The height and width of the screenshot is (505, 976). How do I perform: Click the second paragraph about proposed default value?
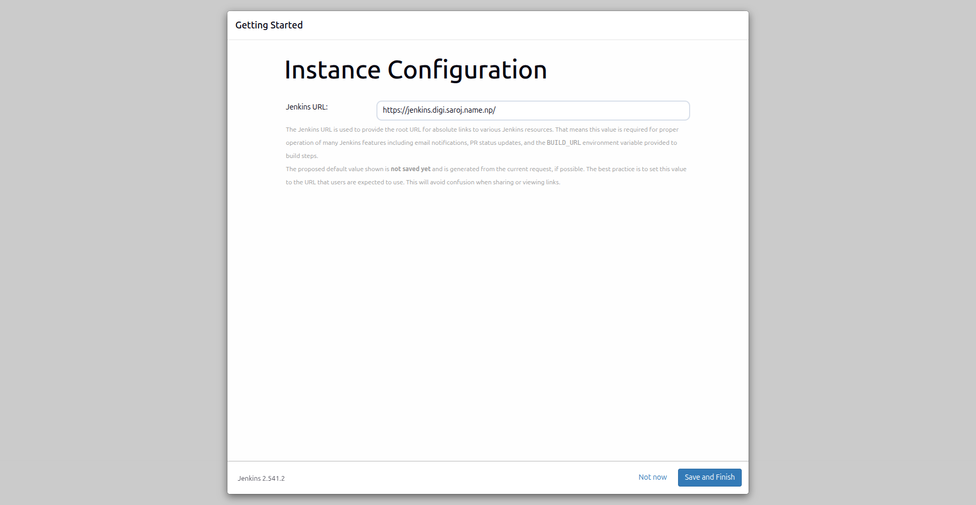484,175
